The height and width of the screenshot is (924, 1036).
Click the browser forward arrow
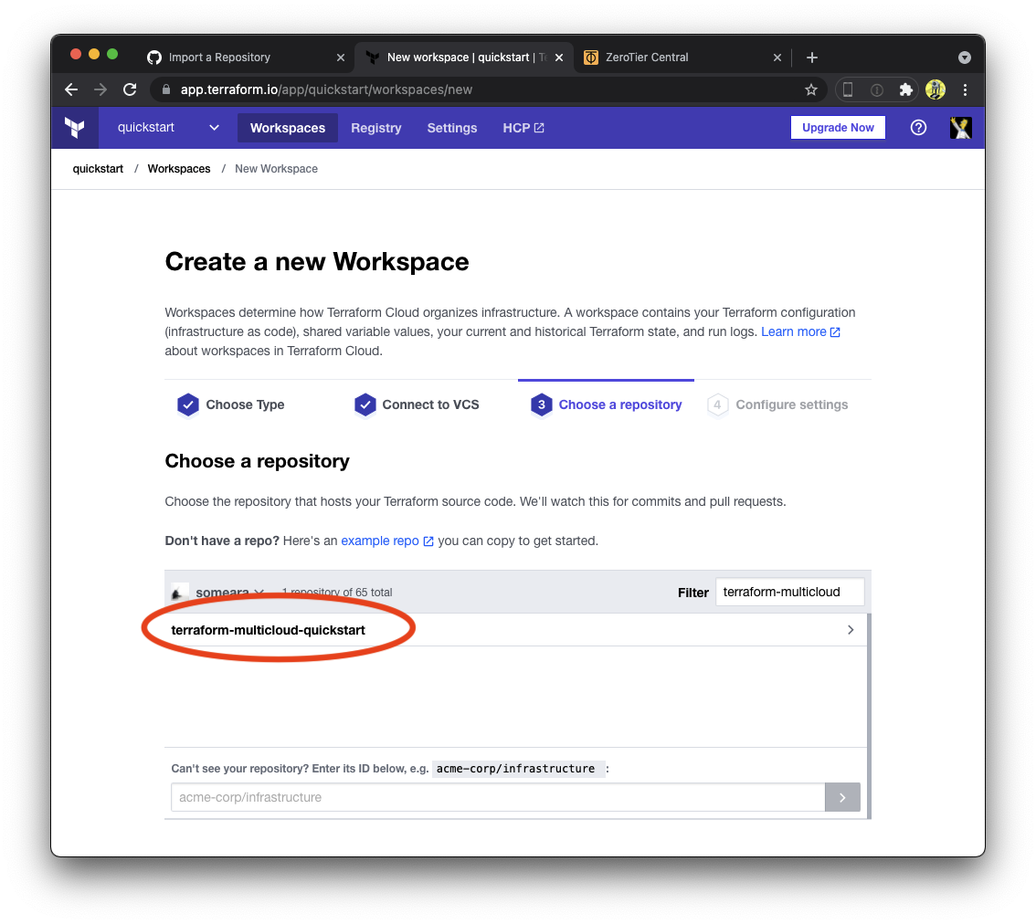100,89
